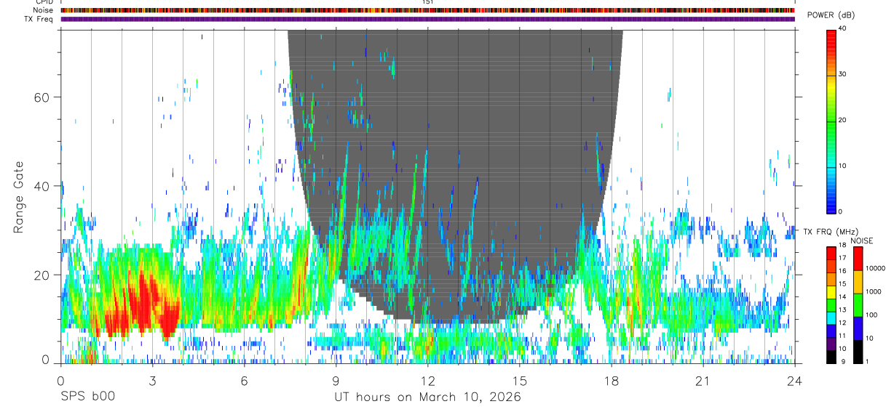
Task: Click the Range Gate y-axis title
Action: click(17, 196)
